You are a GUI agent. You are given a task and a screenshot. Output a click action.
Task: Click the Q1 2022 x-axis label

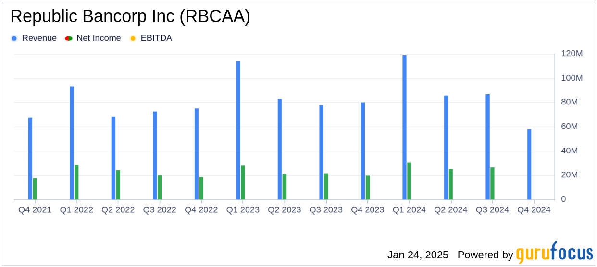click(x=76, y=210)
